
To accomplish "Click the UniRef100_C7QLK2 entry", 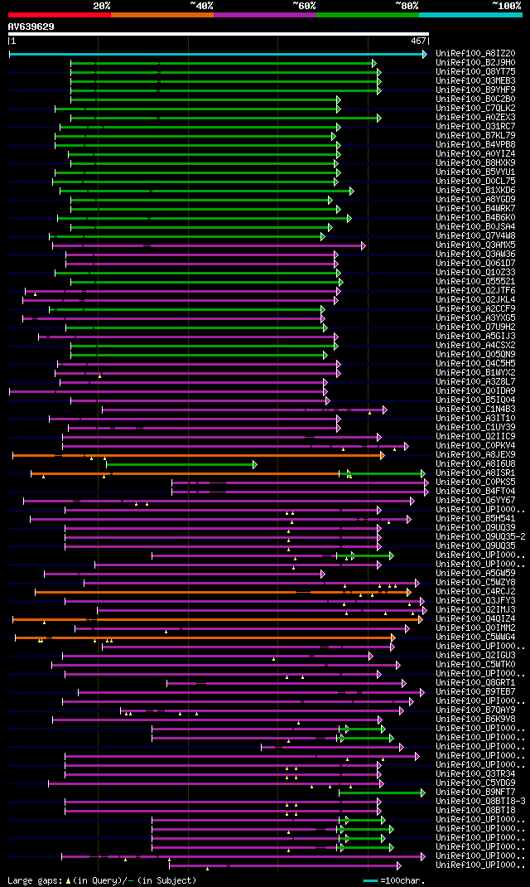I will click(x=475, y=109).
